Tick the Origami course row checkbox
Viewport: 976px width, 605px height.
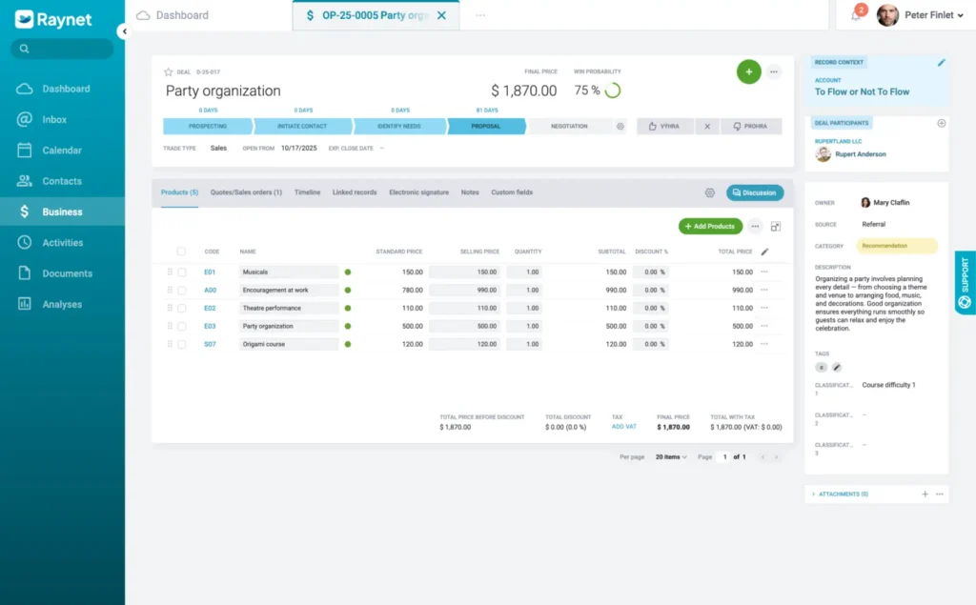[x=181, y=344]
